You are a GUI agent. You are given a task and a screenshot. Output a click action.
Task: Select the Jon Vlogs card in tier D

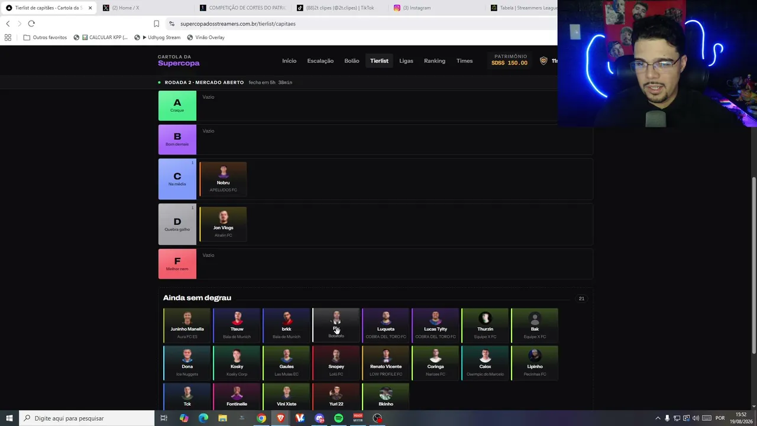(x=223, y=224)
